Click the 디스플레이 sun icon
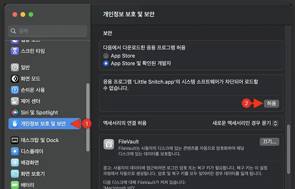This screenshot has width=295, height=189. click(15, 151)
